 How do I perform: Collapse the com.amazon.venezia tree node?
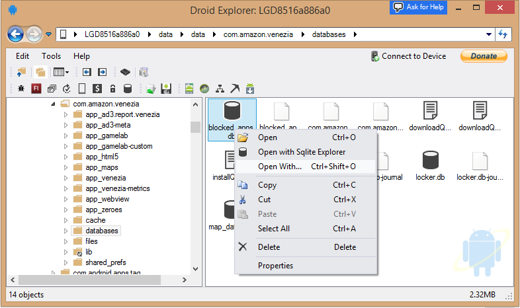coord(53,104)
